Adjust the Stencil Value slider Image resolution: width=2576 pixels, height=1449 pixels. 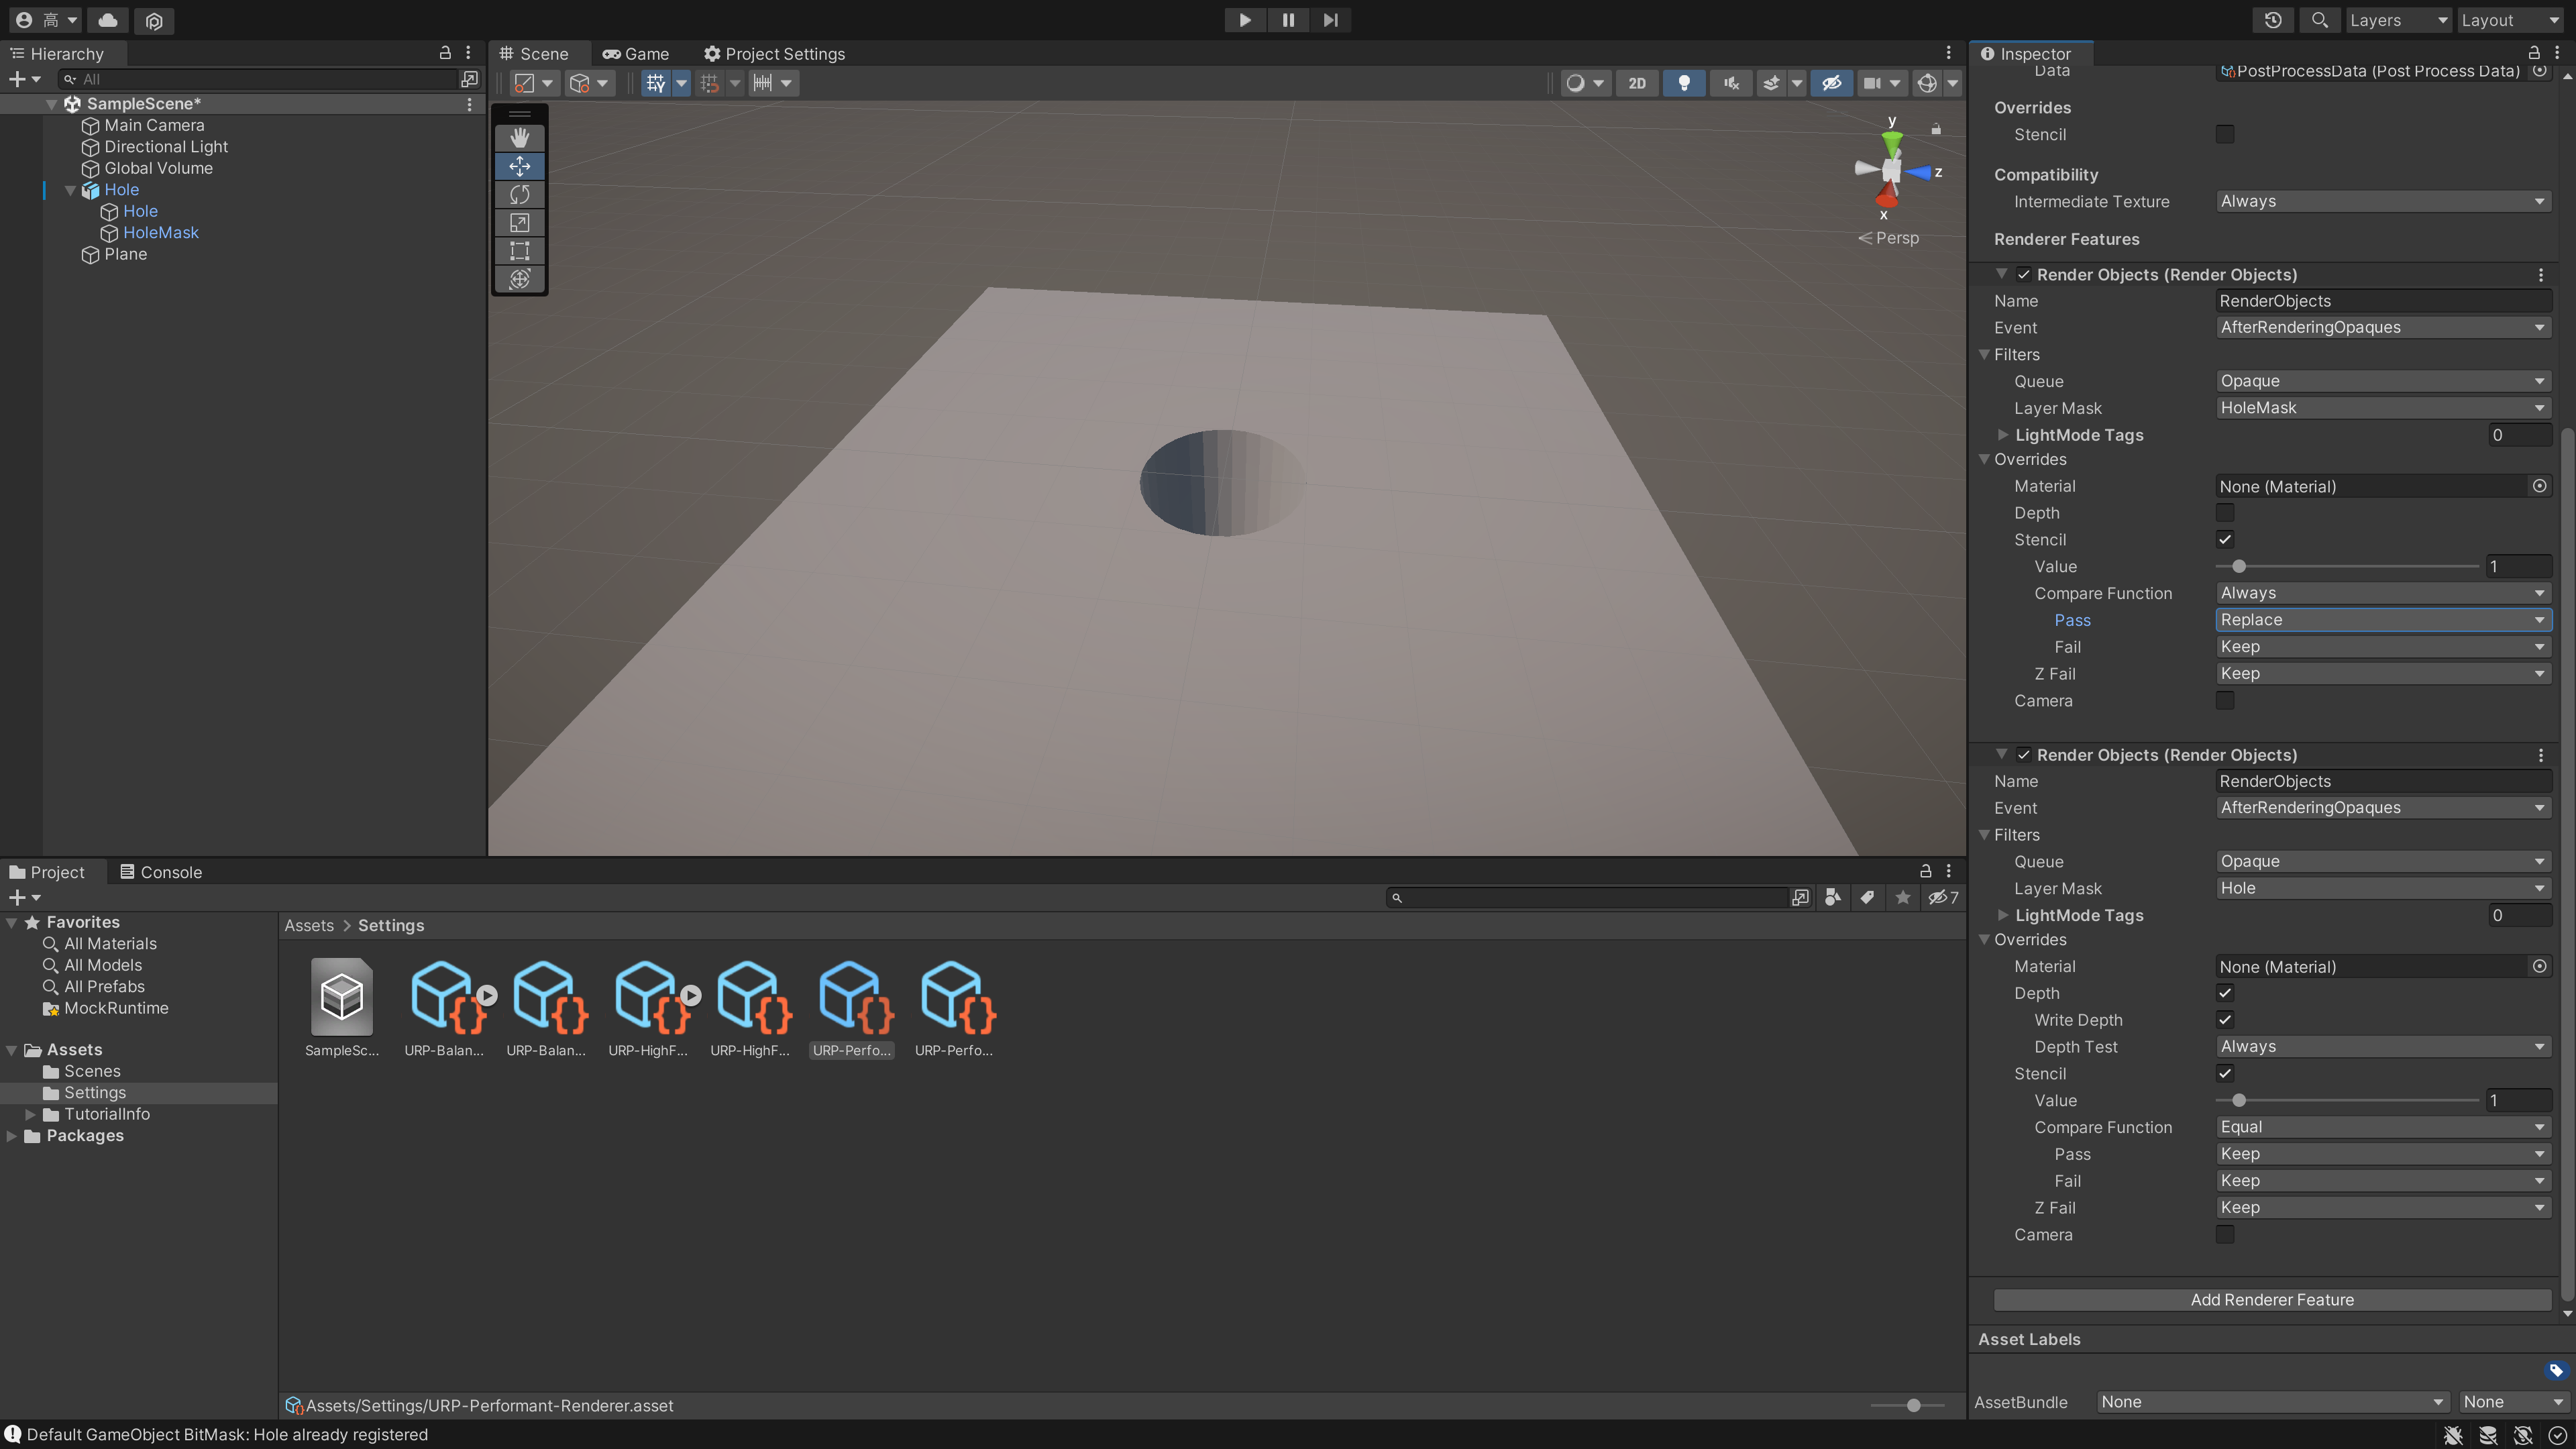2239,566
